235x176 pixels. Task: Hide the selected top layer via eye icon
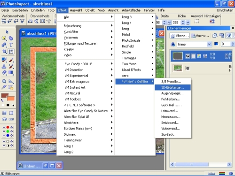click(x=188, y=56)
